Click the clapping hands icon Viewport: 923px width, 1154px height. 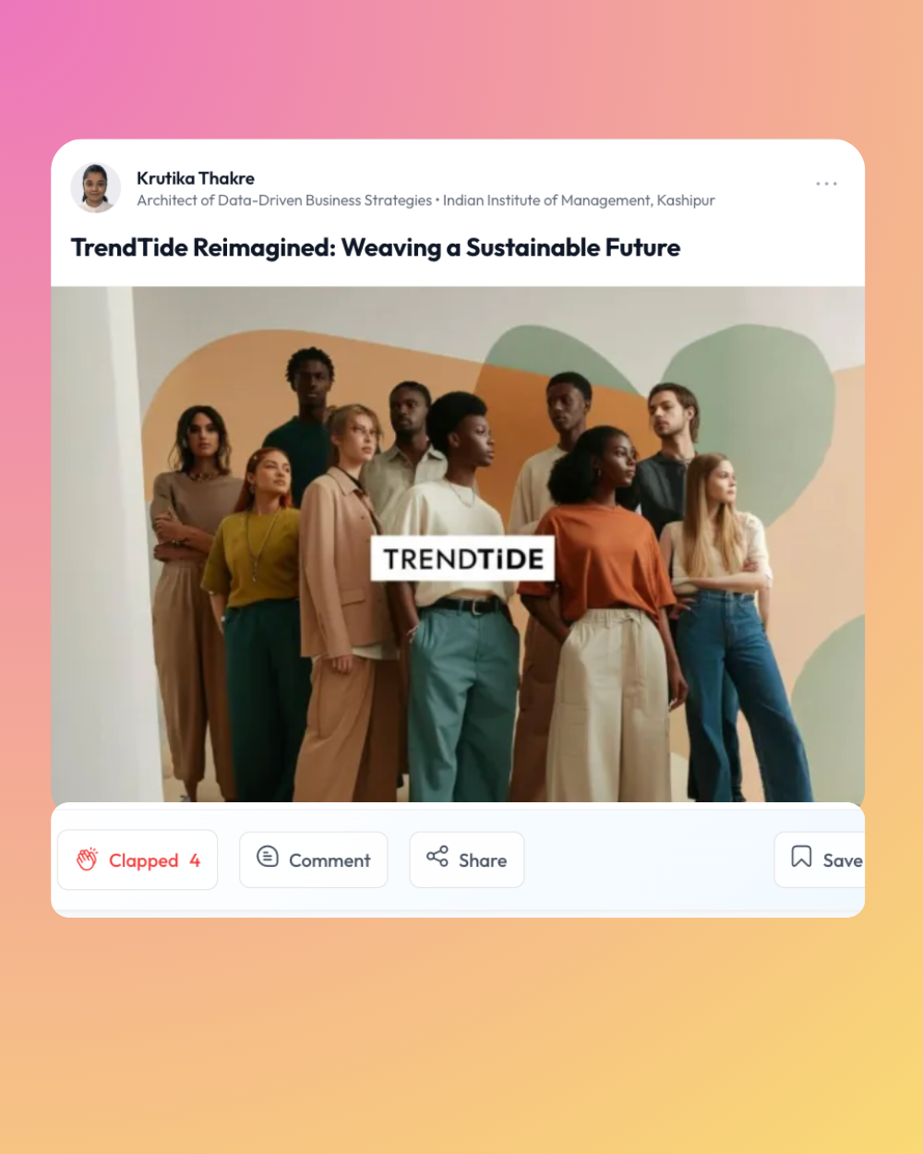coord(87,859)
